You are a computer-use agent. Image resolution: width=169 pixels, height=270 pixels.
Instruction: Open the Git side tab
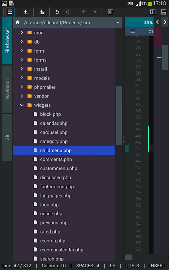tap(7, 137)
